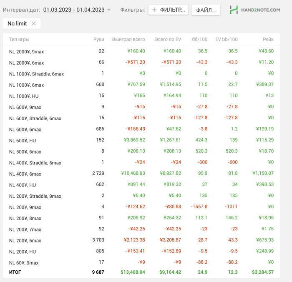This screenshot has height=282, width=292.
Task: Select row NL 2000¥, 9max
Action: [141, 51]
